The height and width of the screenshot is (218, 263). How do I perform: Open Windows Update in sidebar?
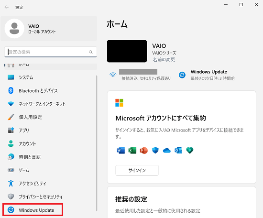point(33,210)
